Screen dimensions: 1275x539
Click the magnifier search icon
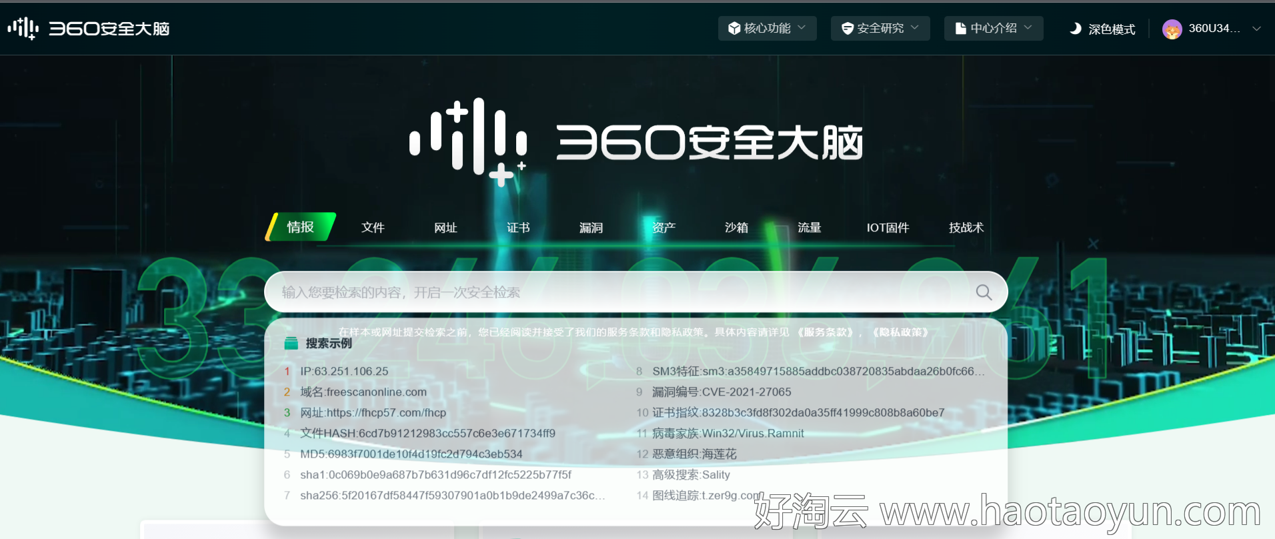984,292
